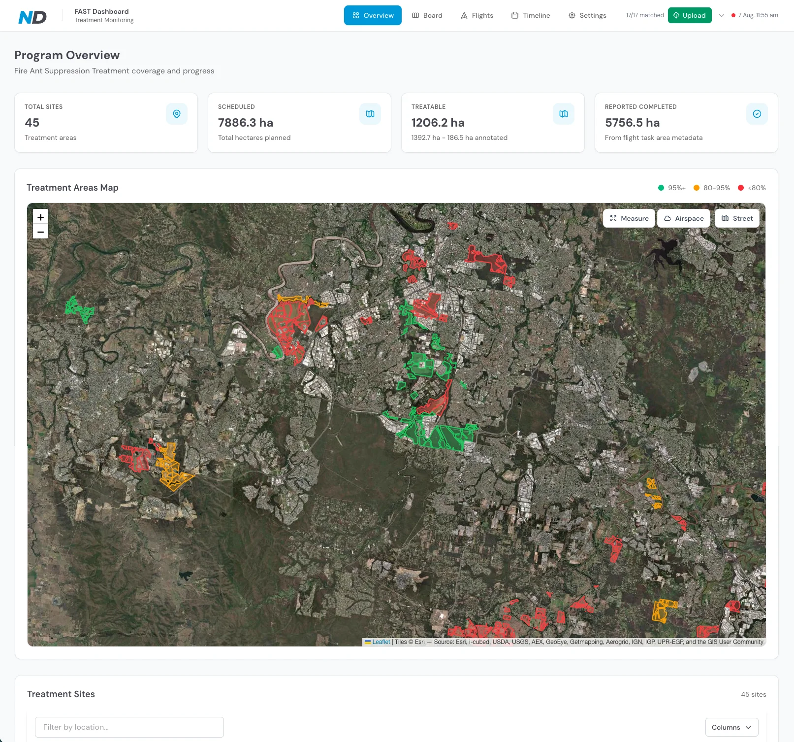Open the Leaflet attribution link

point(381,642)
